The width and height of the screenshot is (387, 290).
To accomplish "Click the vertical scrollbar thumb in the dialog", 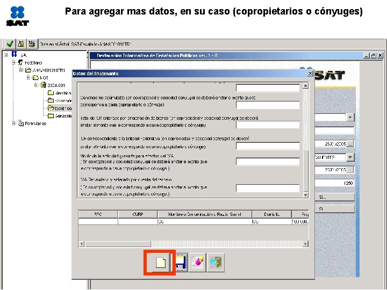I will (x=305, y=171).
